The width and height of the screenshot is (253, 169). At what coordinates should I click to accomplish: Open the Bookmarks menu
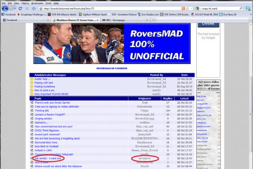(37, 3)
